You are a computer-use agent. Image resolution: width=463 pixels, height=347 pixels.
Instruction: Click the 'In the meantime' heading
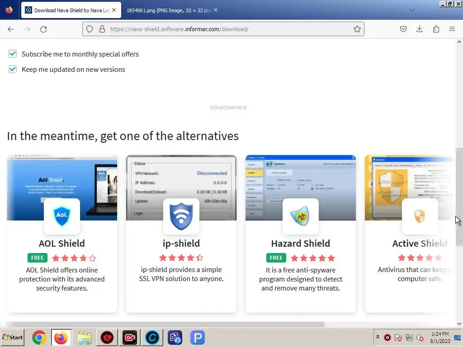[123, 136]
